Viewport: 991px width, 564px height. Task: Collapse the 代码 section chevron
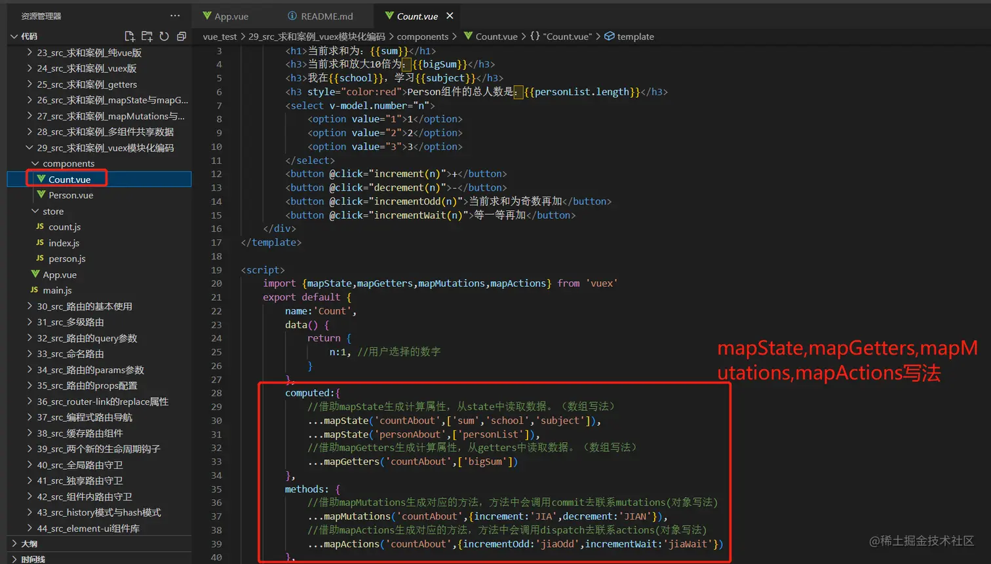tap(14, 37)
